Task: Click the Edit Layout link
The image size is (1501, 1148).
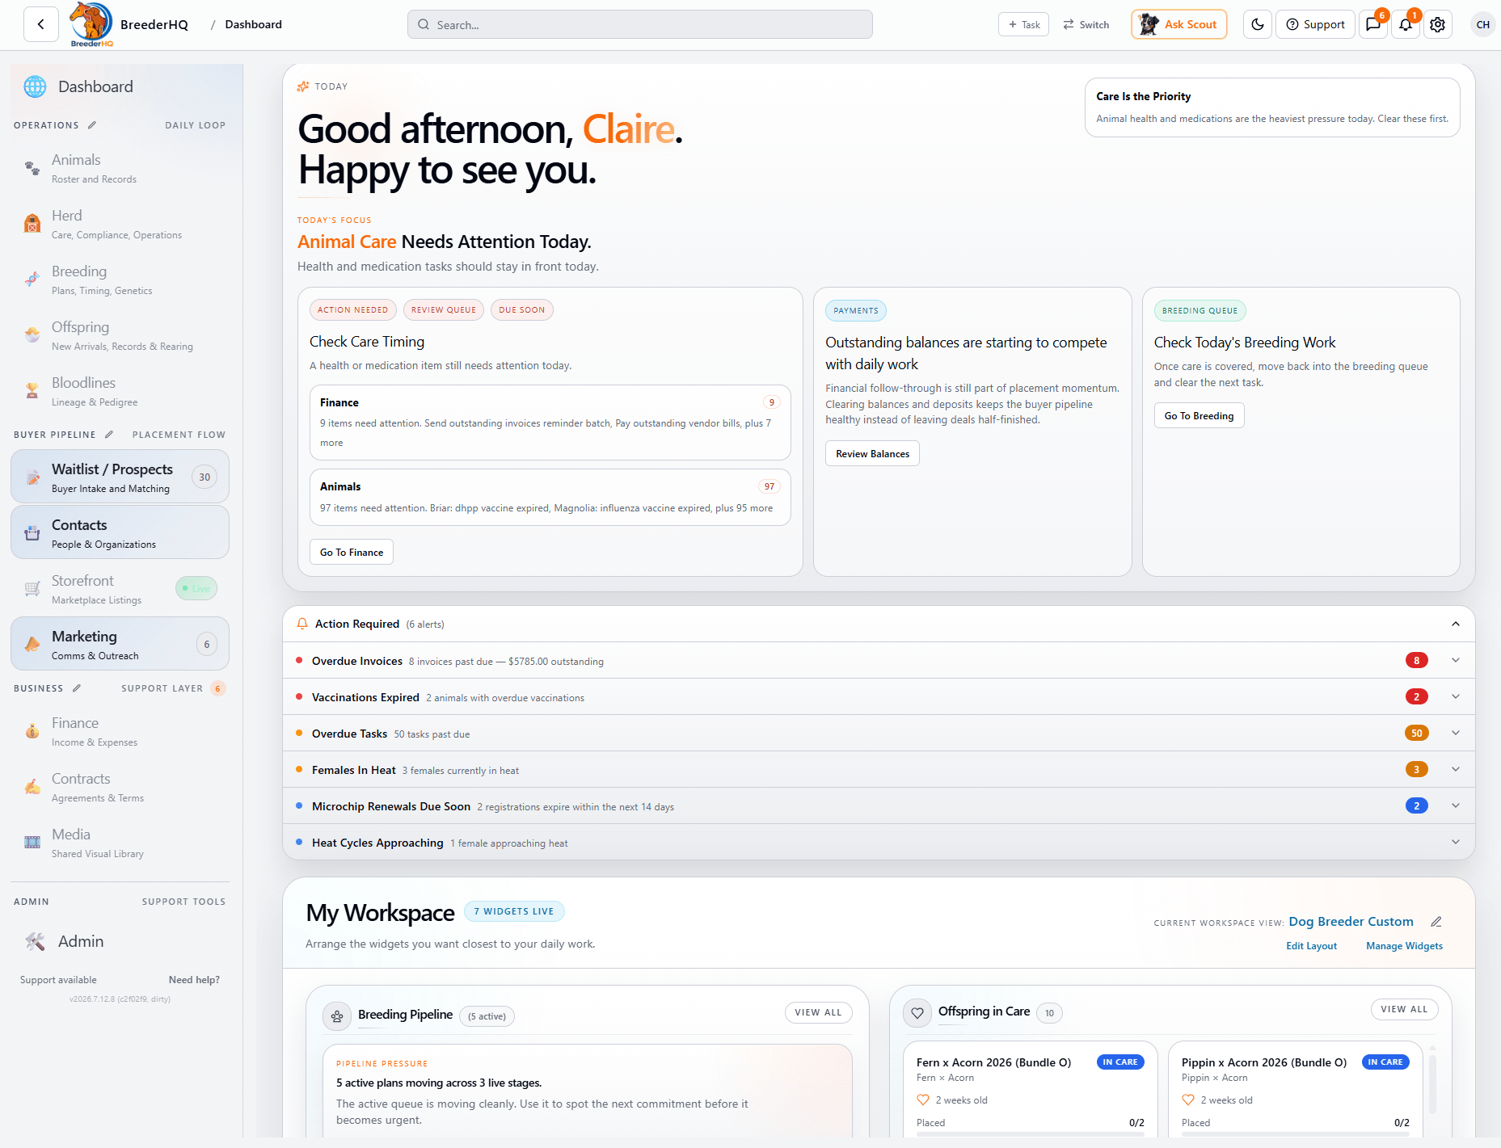Action: 1311,946
